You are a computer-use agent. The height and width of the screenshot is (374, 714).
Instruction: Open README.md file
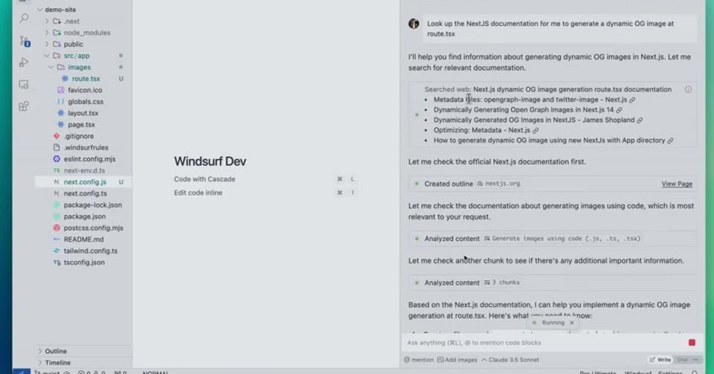[x=83, y=239]
